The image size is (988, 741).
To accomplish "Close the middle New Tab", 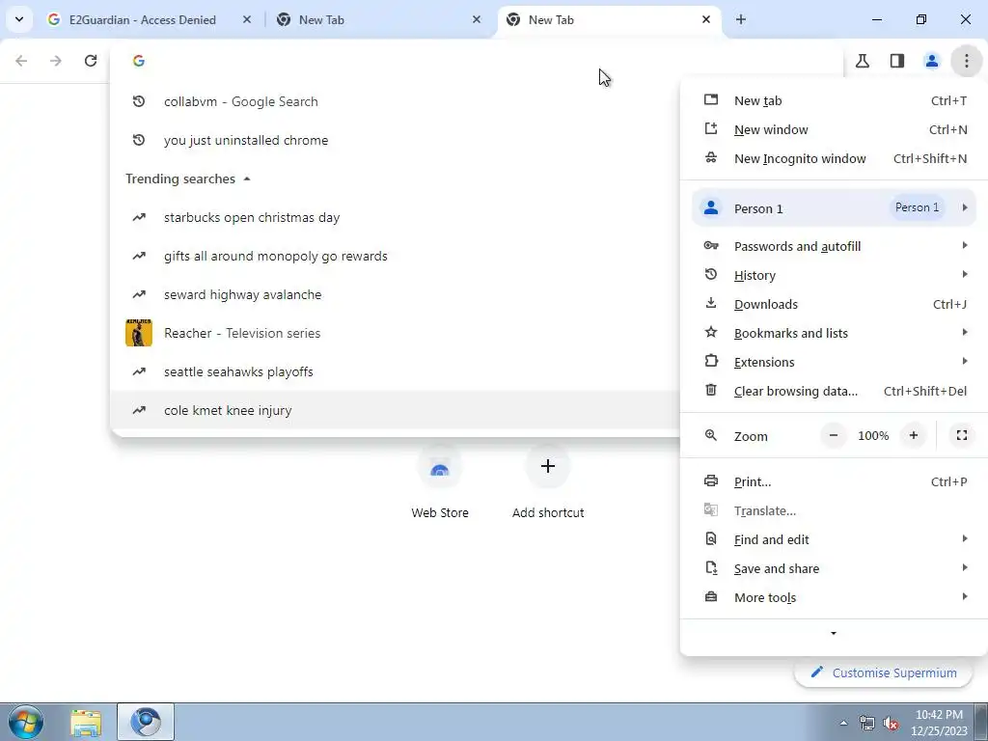I will 477,19.
